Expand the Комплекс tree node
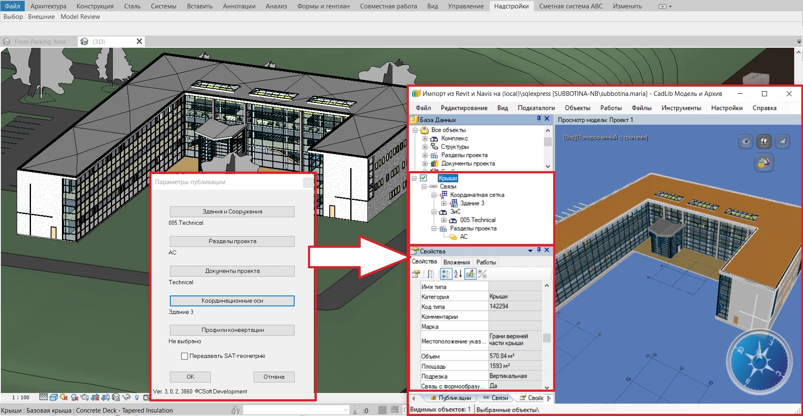Image resolution: width=803 pixels, height=416 pixels. click(x=425, y=139)
